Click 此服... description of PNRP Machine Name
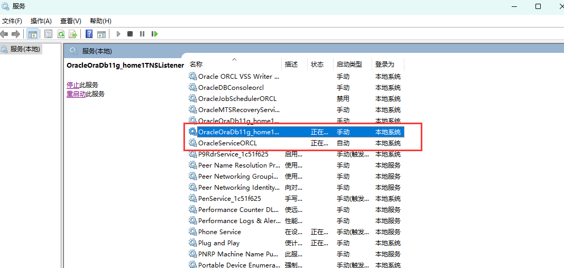Viewport: 564px width, 268px height. point(293,254)
